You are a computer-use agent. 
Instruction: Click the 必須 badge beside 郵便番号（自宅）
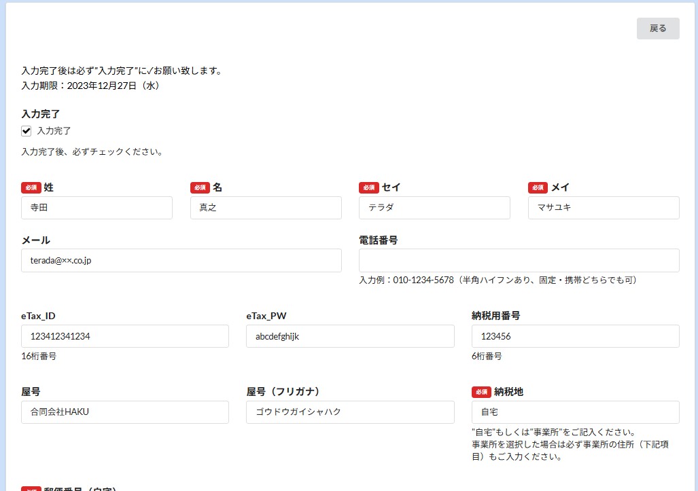click(x=30, y=488)
